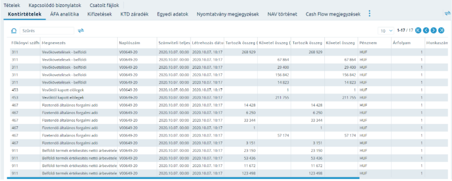Open Nyomtatvány megjegyzések tab

click(x=228, y=14)
